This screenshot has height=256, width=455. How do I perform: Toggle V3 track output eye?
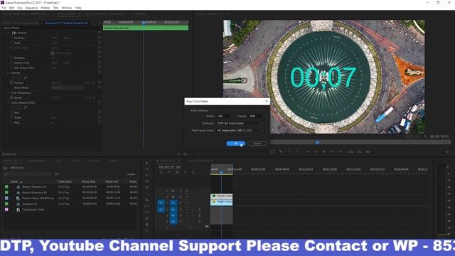186,191
